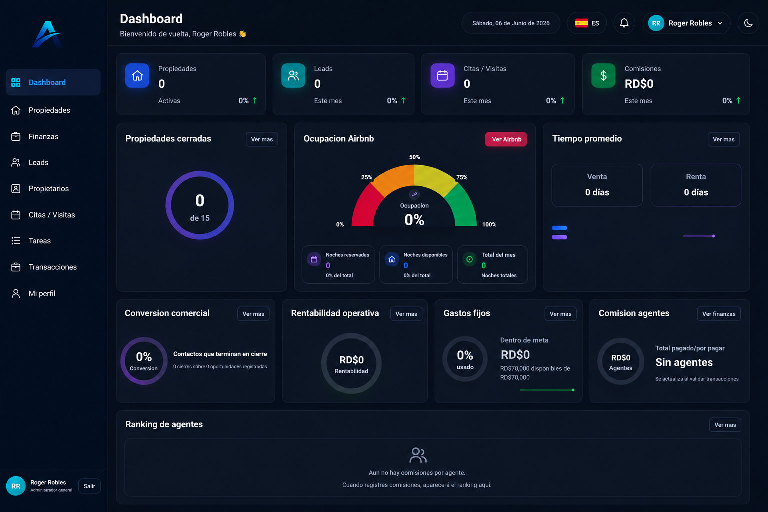768x512 pixels.
Task: Click Ver mas in Gastos fijos
Action: tap(560, 314)
